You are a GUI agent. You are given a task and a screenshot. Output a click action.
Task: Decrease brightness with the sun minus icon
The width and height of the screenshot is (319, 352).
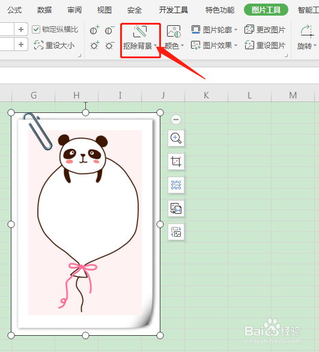pyautogui.click(x=109, y=45)
